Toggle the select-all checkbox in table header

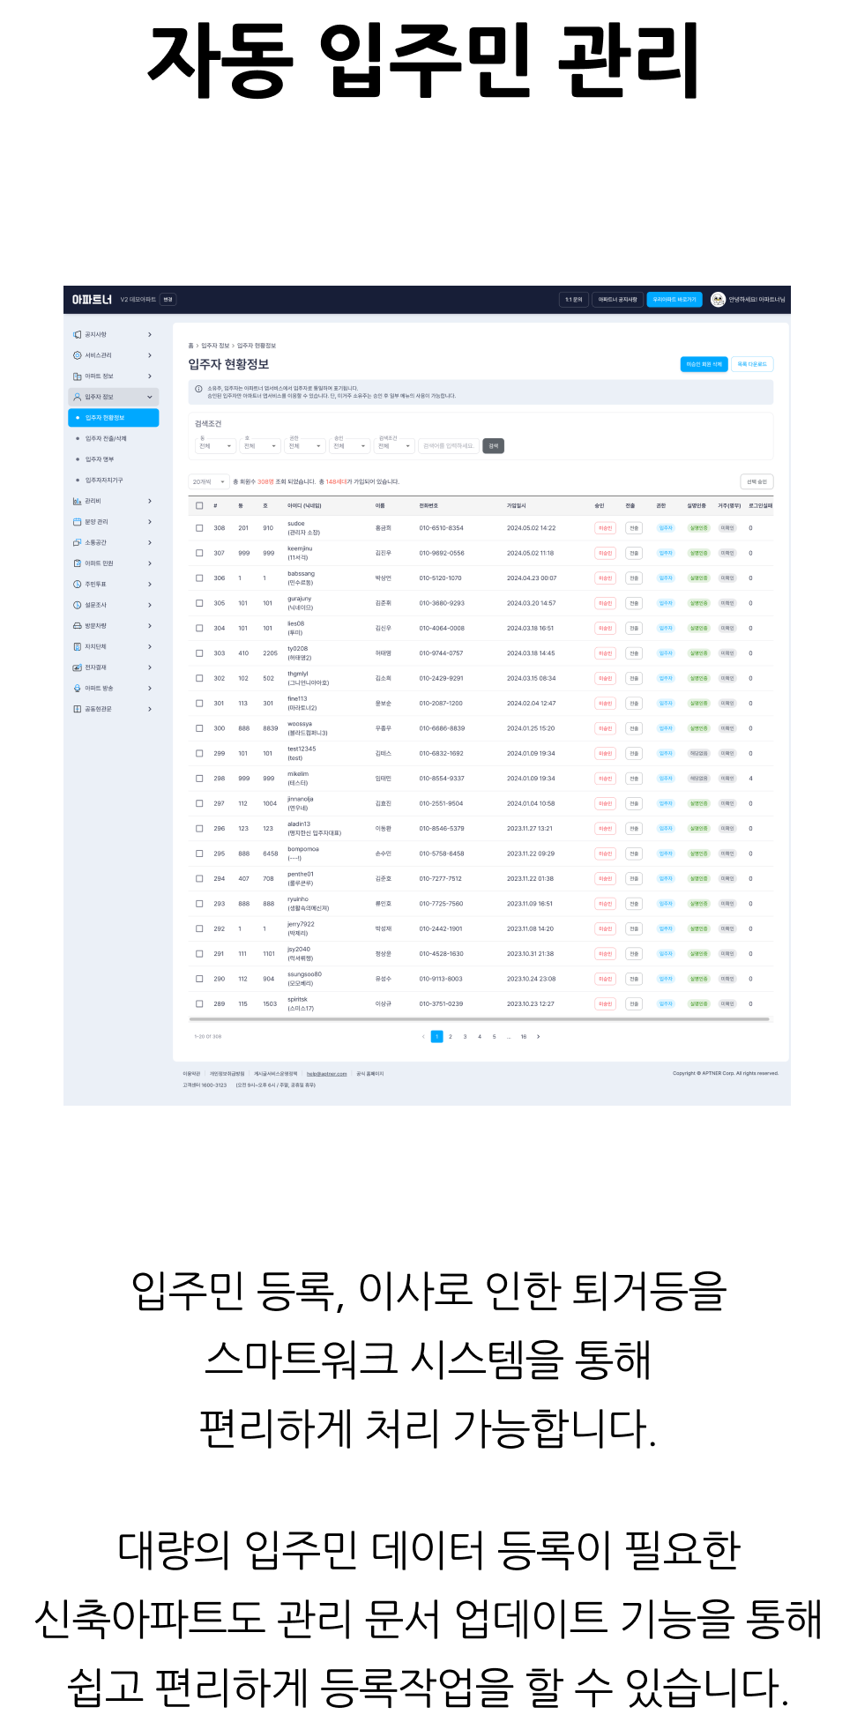(199, 506)
